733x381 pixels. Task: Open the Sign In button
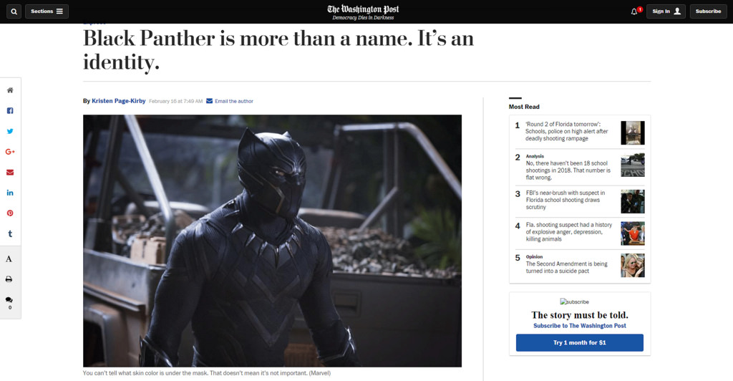click(x=666, y=11)
